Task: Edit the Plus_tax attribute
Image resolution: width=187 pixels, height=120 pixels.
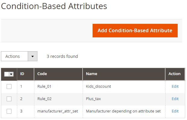Action: click(x=175, y=99)
